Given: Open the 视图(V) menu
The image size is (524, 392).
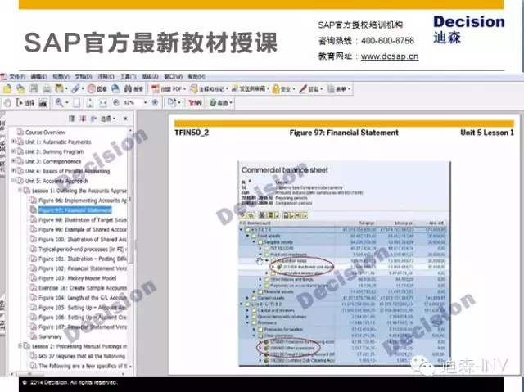Looking at the screenshot, I should [x=61, y=77].
